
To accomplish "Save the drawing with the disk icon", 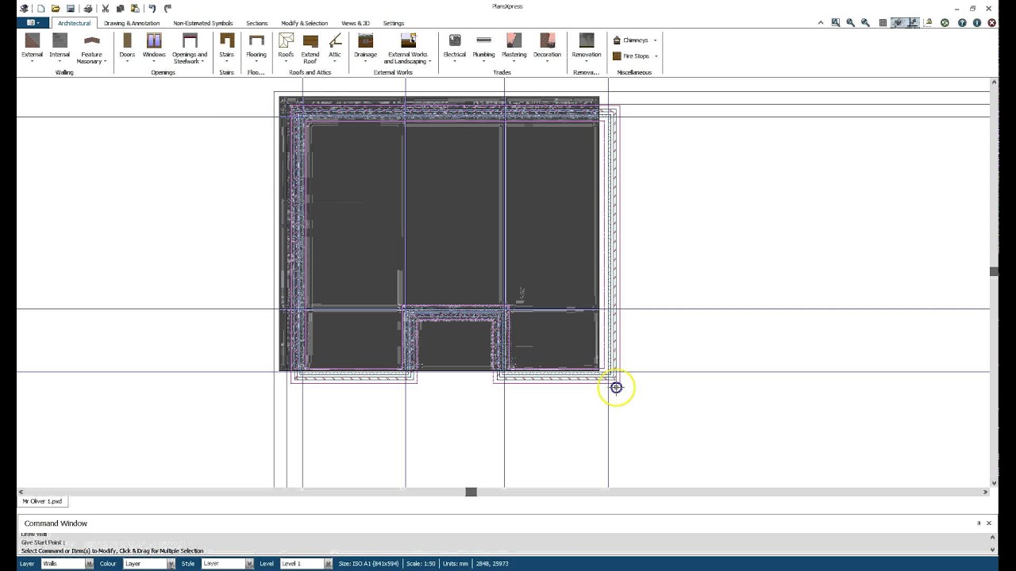I will pos(71,9).
